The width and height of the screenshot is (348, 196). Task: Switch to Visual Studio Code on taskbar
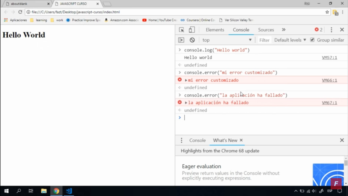pyautogui.click(x=69, y=191)
